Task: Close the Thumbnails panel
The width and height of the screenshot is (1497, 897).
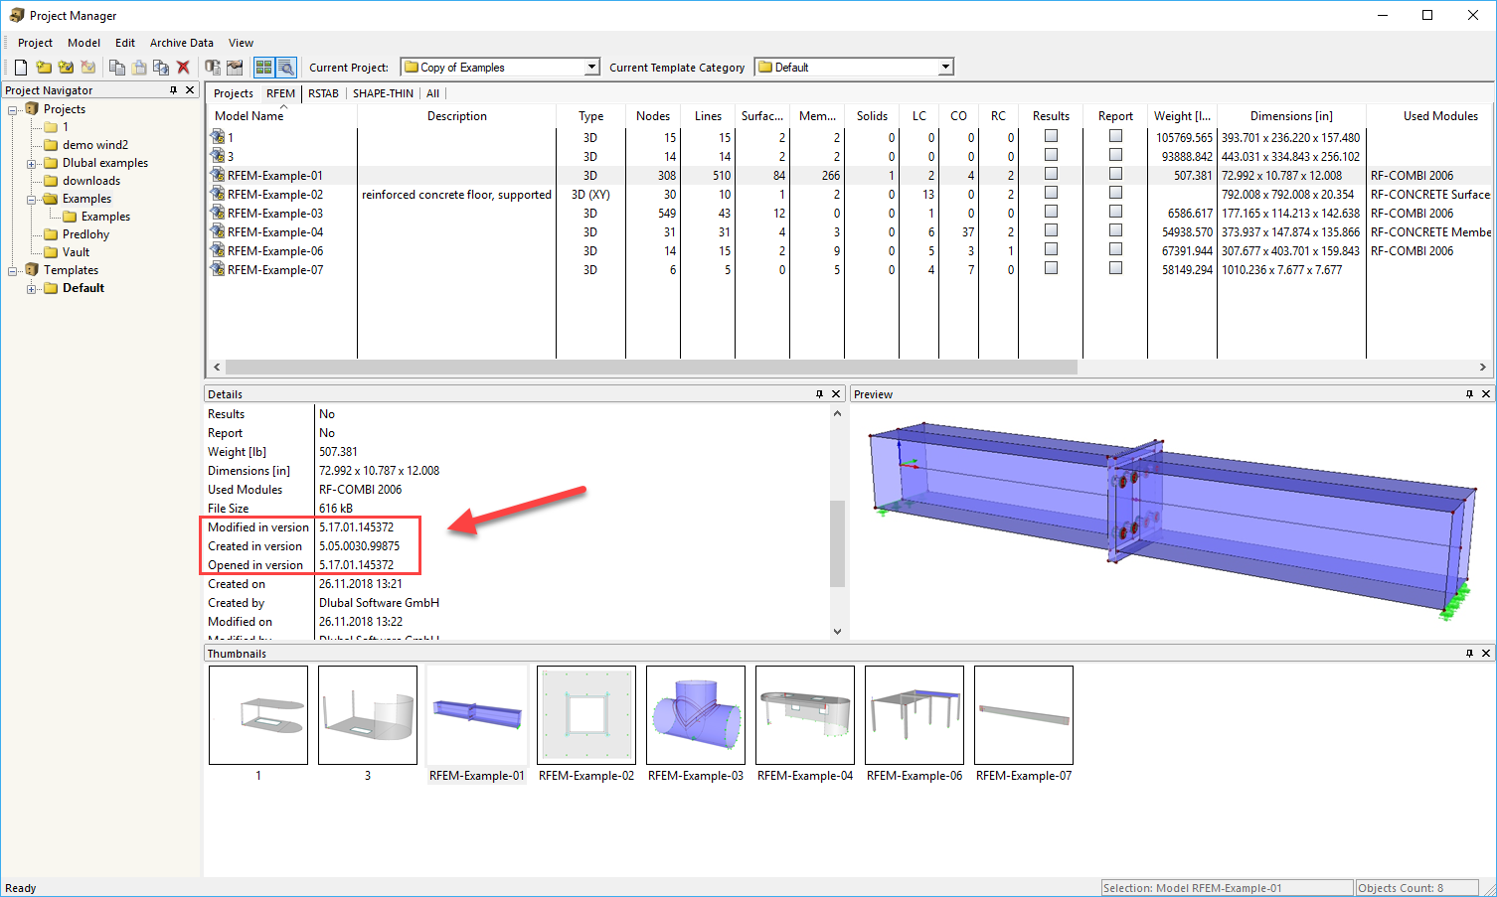Action: (1486, 653)
